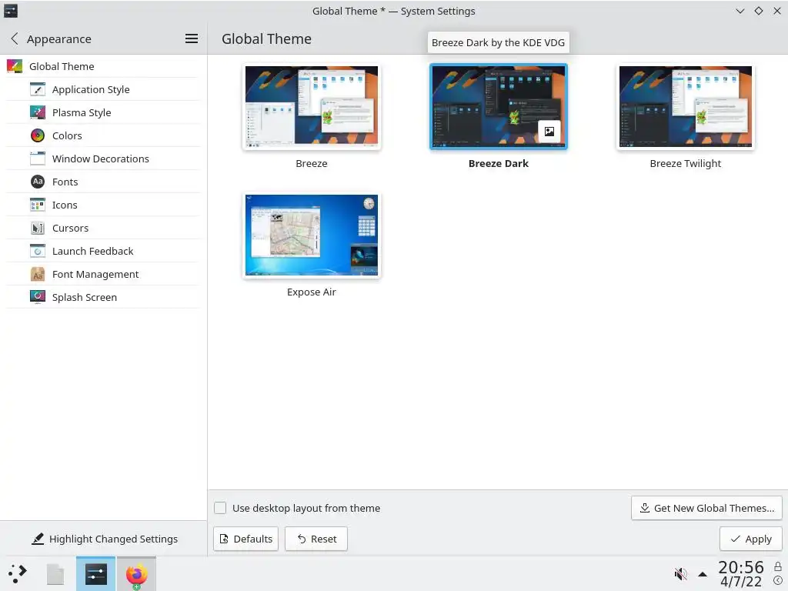Screen dimensions: 788x591
Task: Click the small clock icon below the lock
Action: tap(778, 581)
